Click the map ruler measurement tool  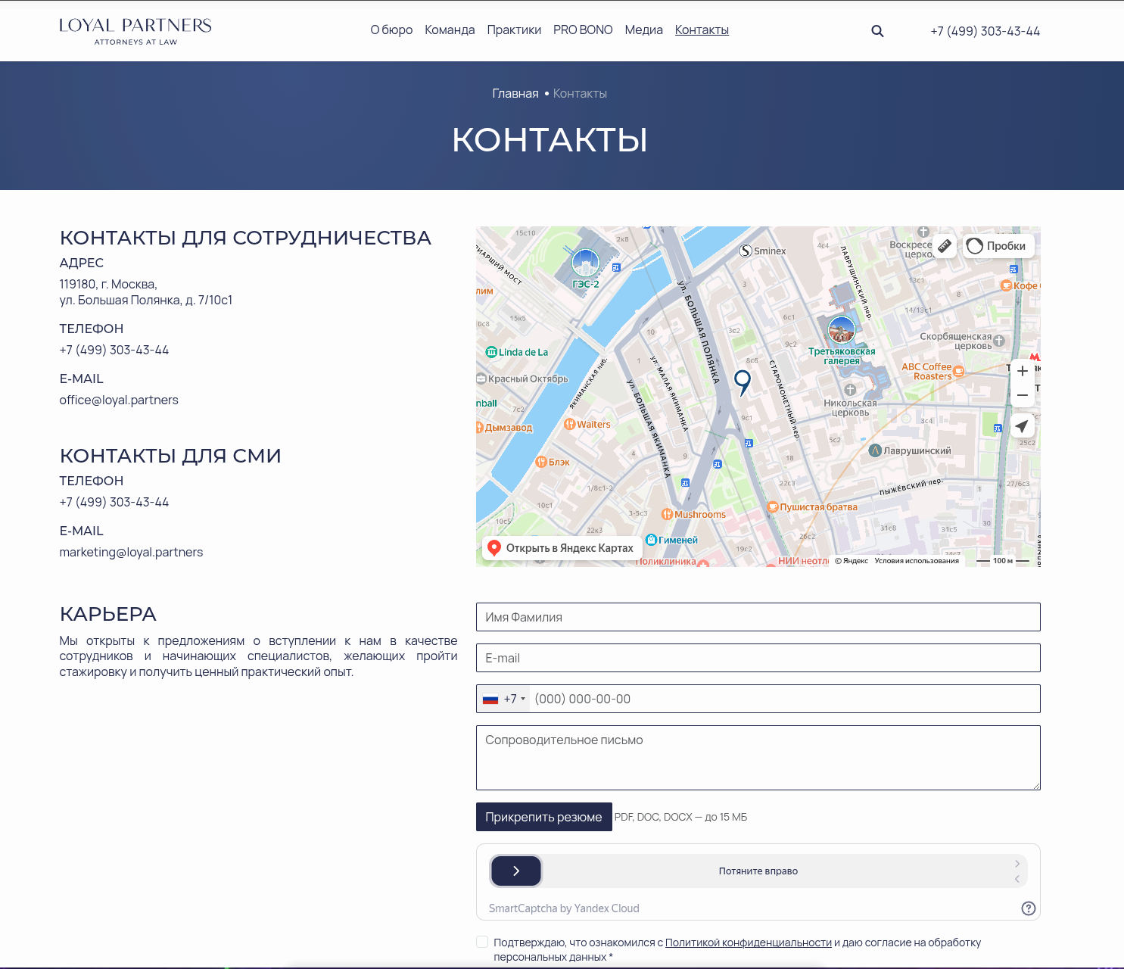(x=945, y=245)
